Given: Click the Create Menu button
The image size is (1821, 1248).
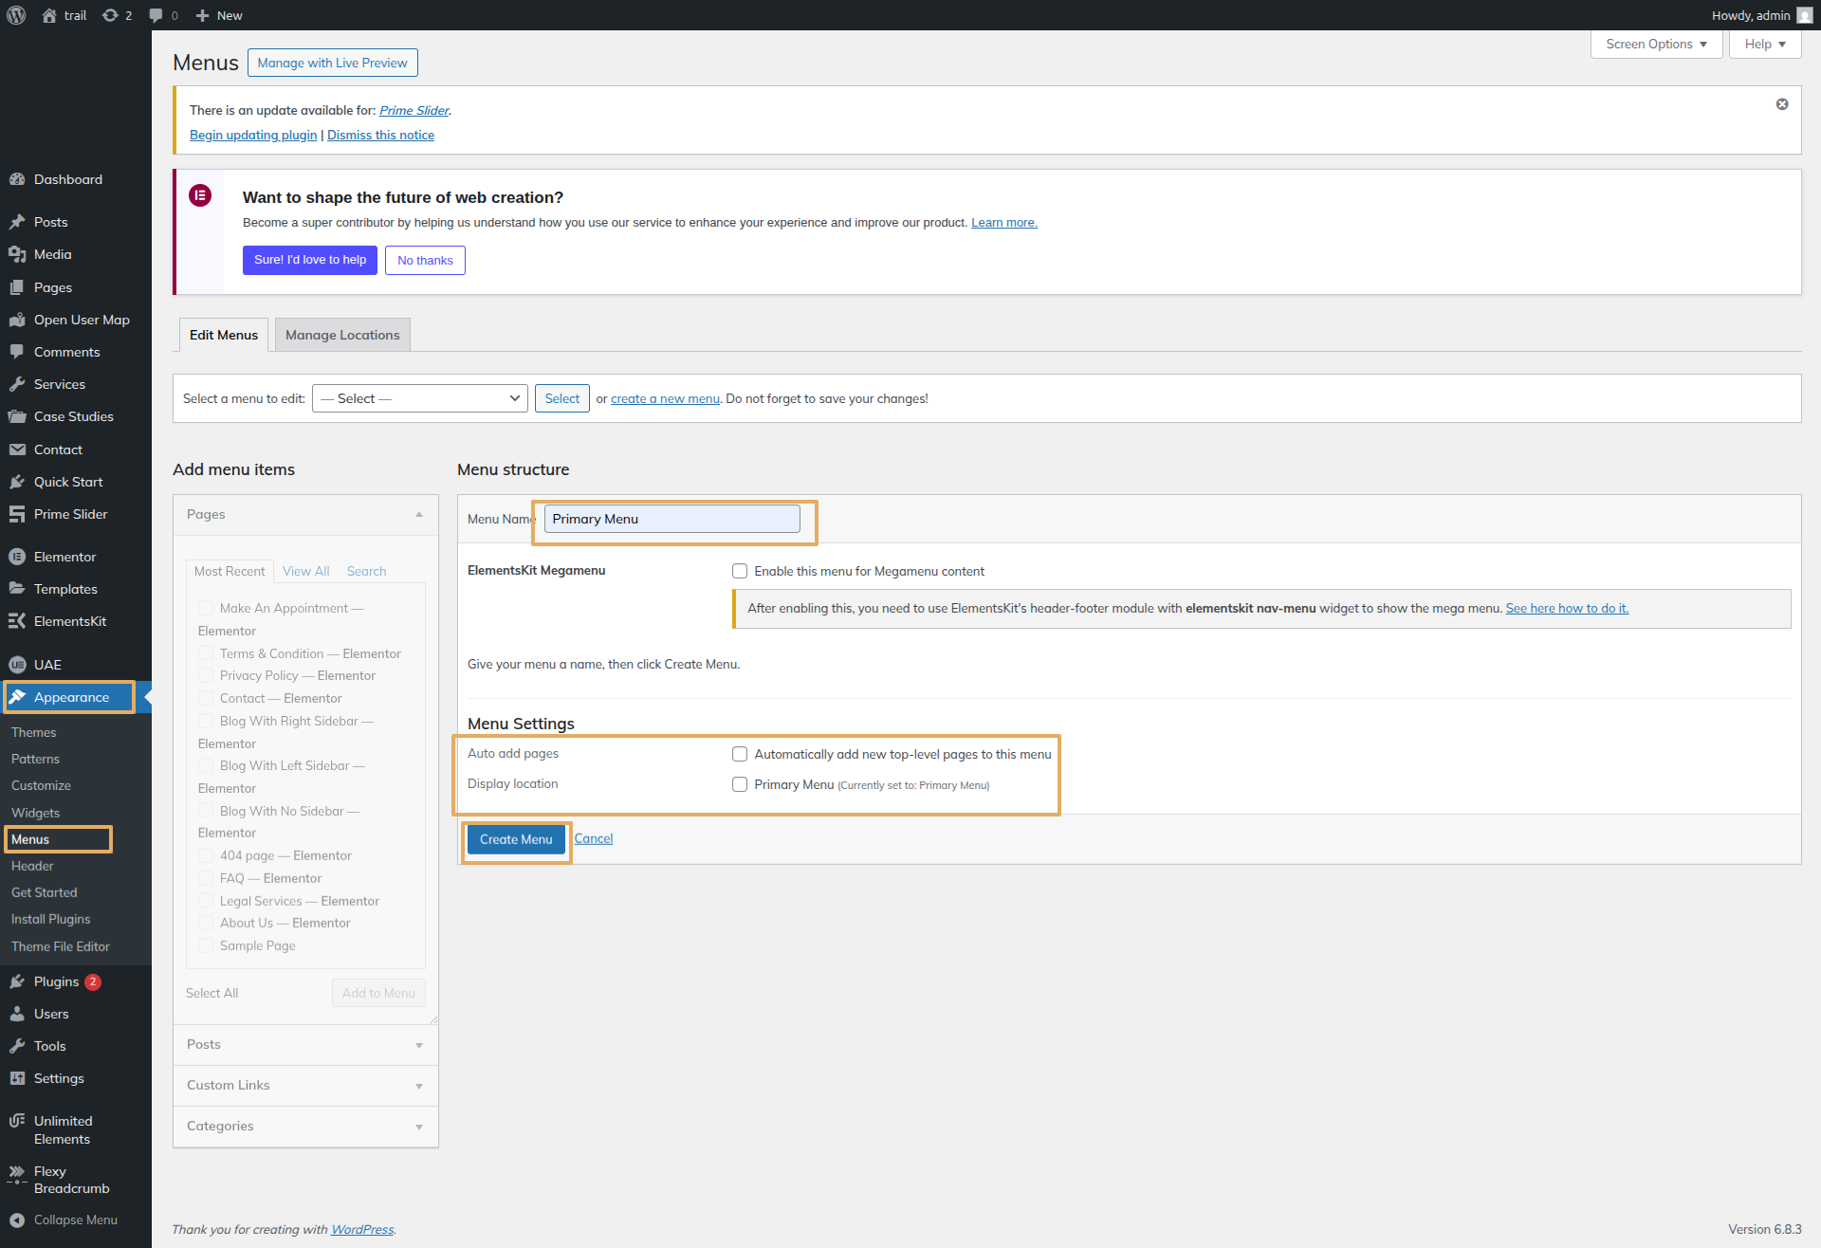Looking at the screenshot, I should [516, 839].
